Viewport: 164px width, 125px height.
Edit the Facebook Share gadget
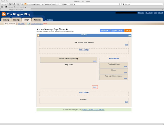pyautogui.click(x=126, y=67)
